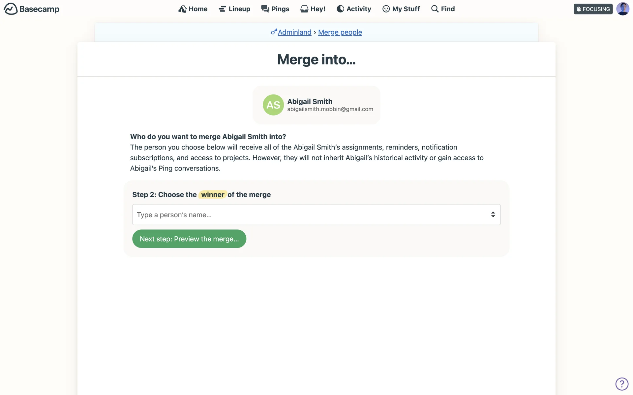Open the help question mark button
The width and height of the screenshot is (633, 395).
[x=622, y=384]
